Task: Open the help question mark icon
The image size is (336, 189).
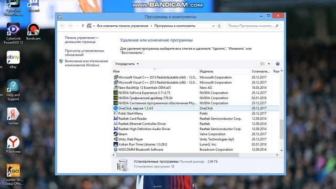Action: pos(278,64)
